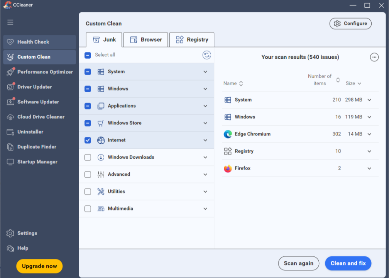This screenshot has height=278, width=389.
Task: Open the hamburger menu in the sidebar
Action: pos(10,22)
